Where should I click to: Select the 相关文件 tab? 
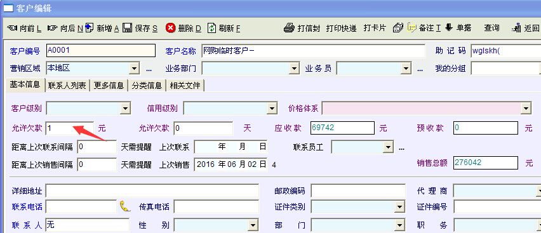pos(185,86)
